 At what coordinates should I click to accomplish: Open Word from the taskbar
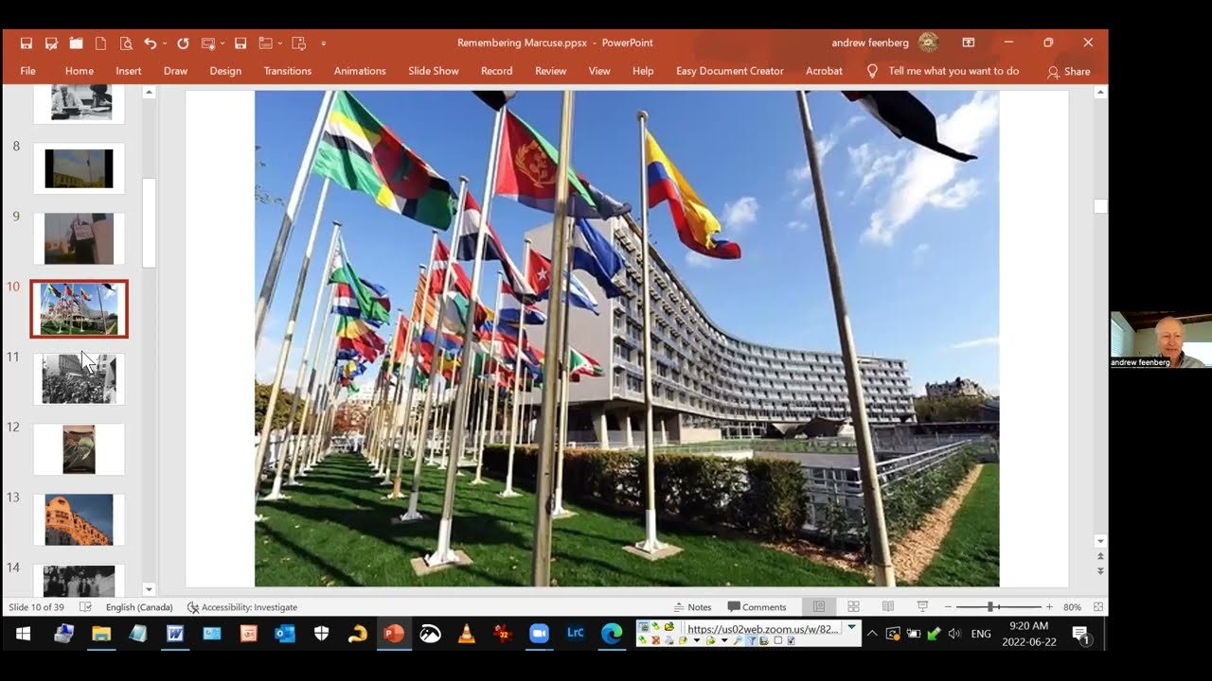(175, 635)
